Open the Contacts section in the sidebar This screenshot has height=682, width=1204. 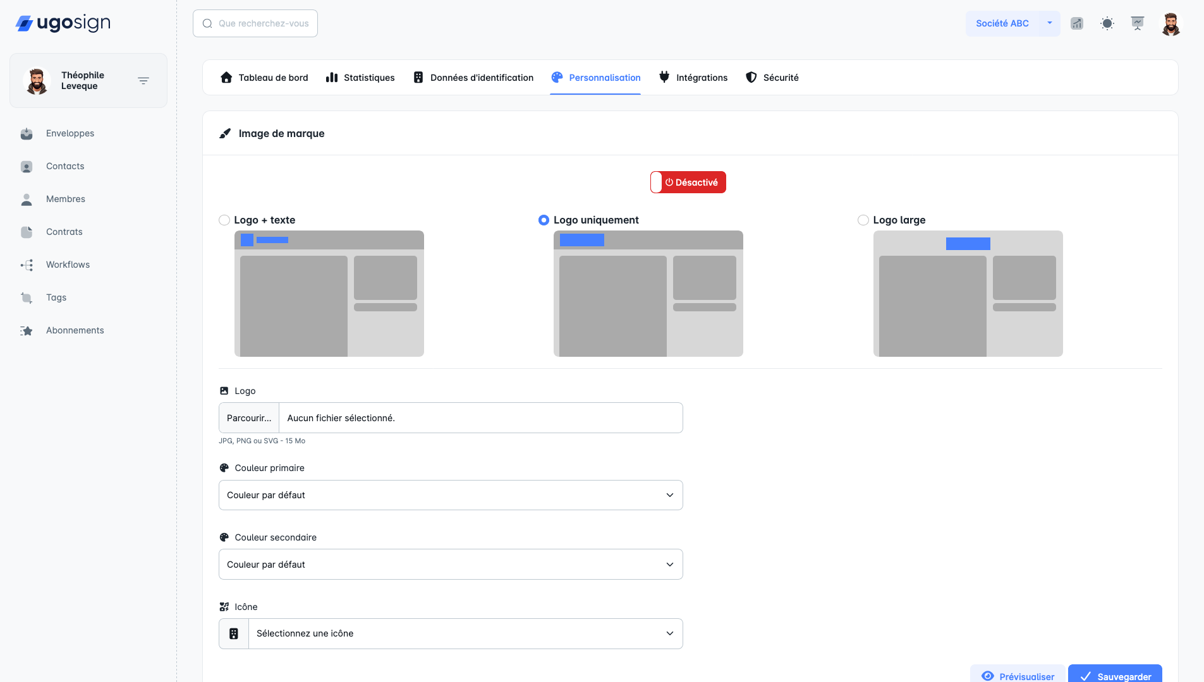64,166
